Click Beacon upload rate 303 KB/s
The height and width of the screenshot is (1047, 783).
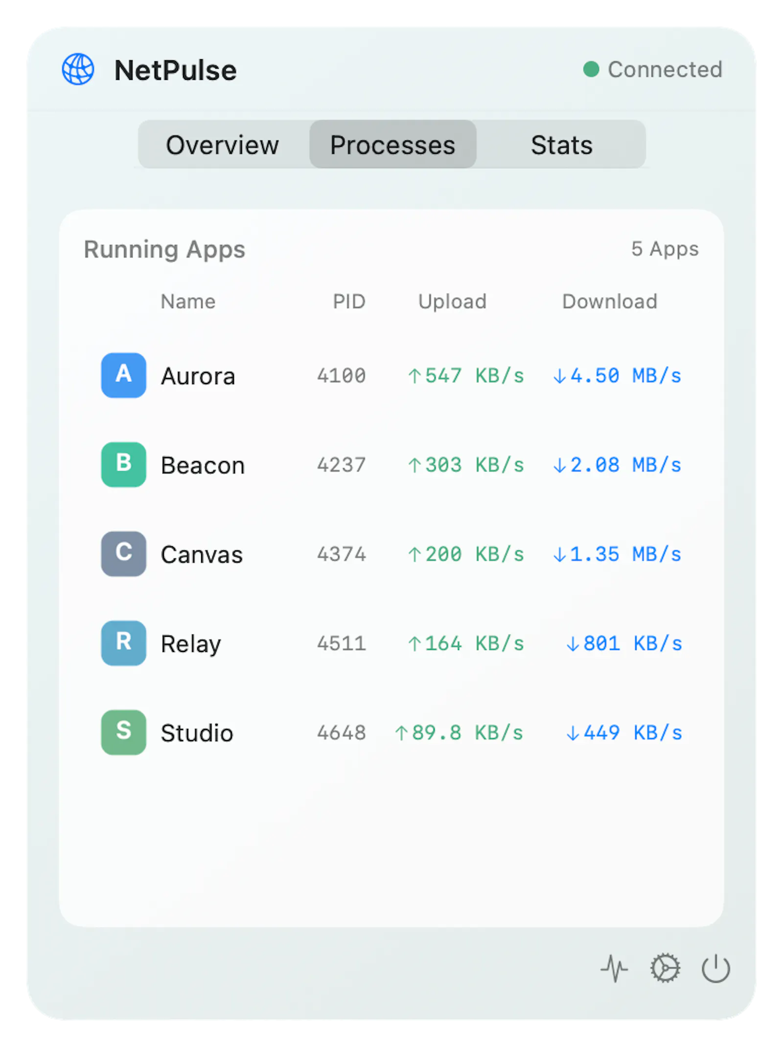coord(466,465)
